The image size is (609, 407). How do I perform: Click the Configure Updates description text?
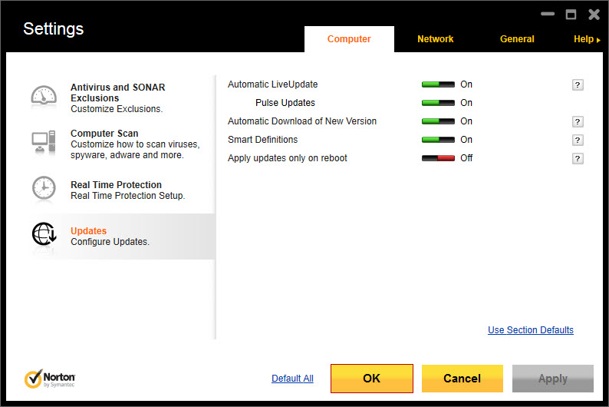(110, 242)
